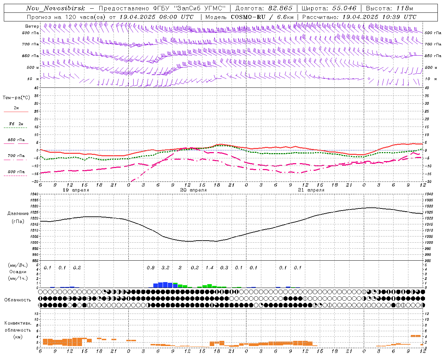Viewport: 443px width, 354px height.
Task: Select the longitude value 82.865
Action: click(x=280, y=8)
